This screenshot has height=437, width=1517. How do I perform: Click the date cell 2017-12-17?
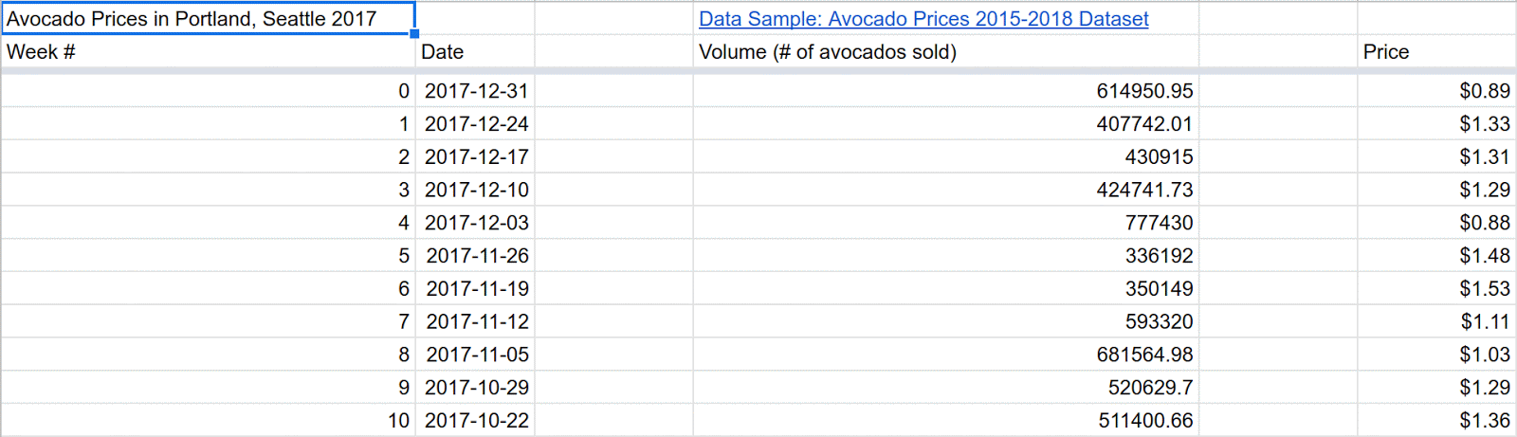[x=476, y=157]
